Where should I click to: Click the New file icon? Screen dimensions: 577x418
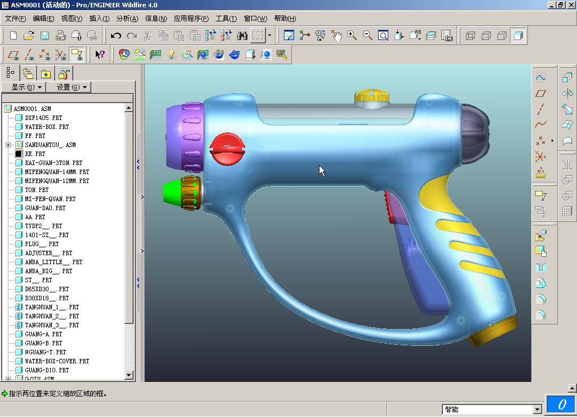14,35
